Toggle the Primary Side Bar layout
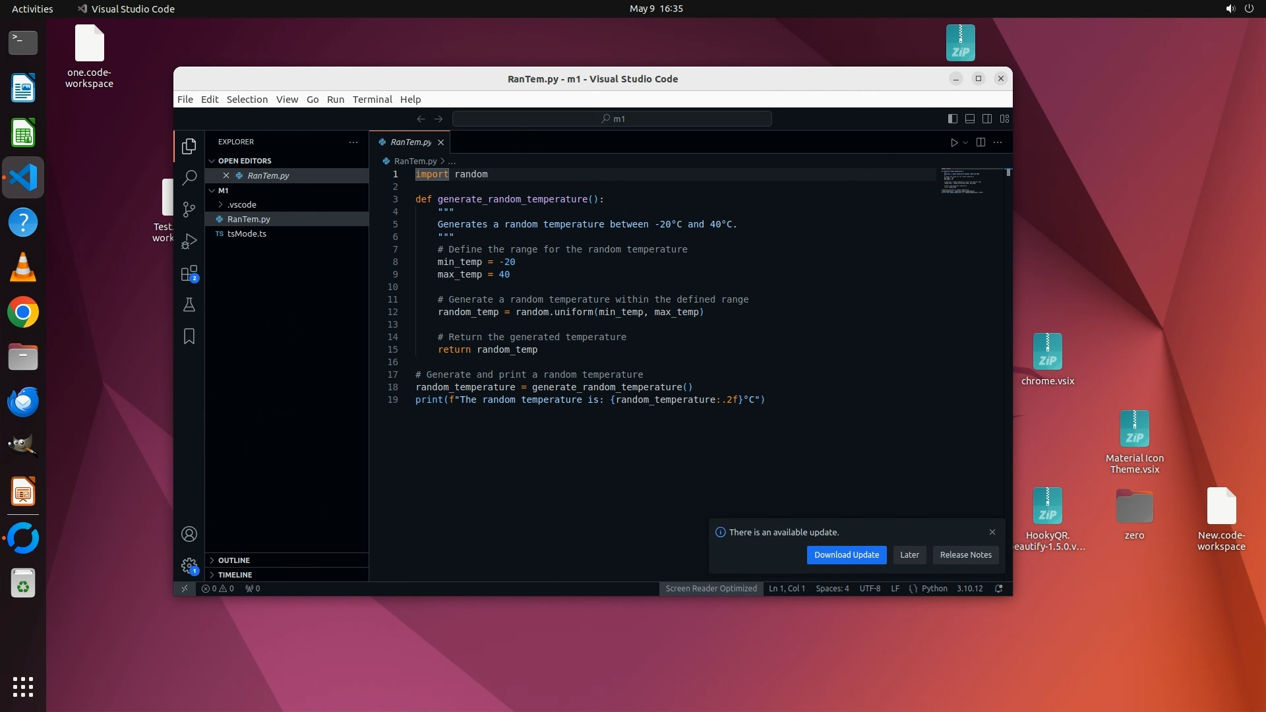Screen dimensions: 1266x712 click(953, 119)
